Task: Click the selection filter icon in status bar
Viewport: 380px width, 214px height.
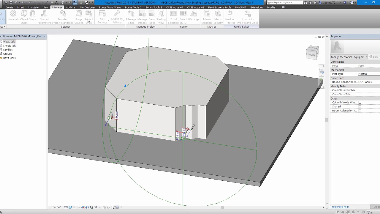Action: tap(369, 212)
